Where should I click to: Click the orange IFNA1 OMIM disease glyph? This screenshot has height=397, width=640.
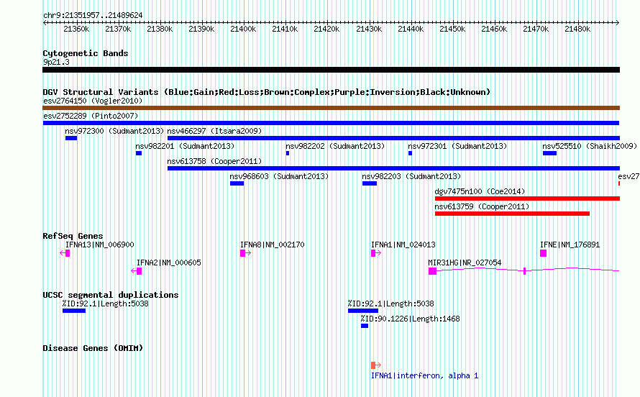tap(375, 365)
